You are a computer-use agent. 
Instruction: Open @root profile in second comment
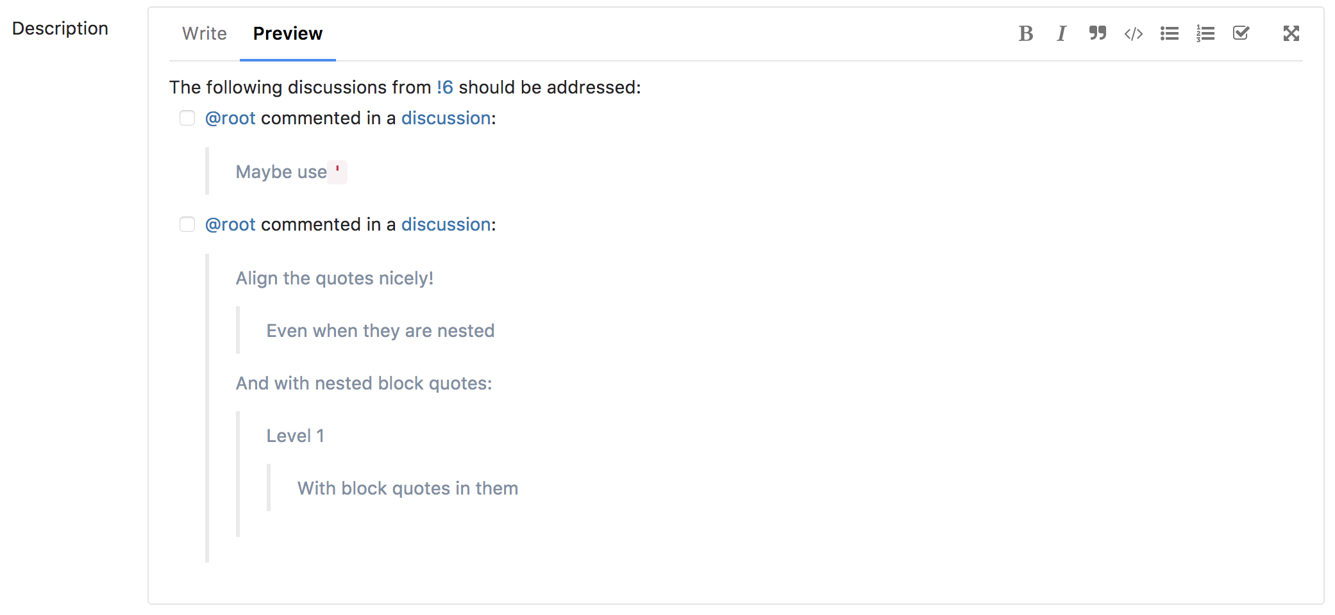[x=230, y=224]
